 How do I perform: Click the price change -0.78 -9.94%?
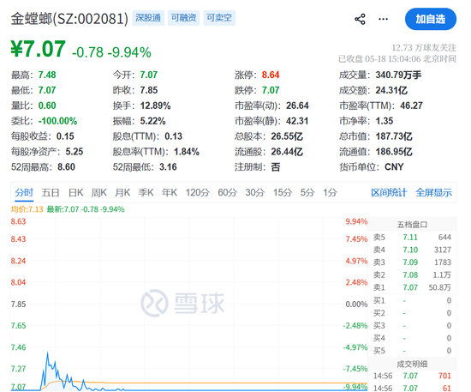click(x=111, y=52)
